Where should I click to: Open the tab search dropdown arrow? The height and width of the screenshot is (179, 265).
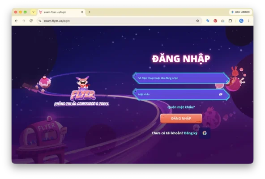pos(33,12)
